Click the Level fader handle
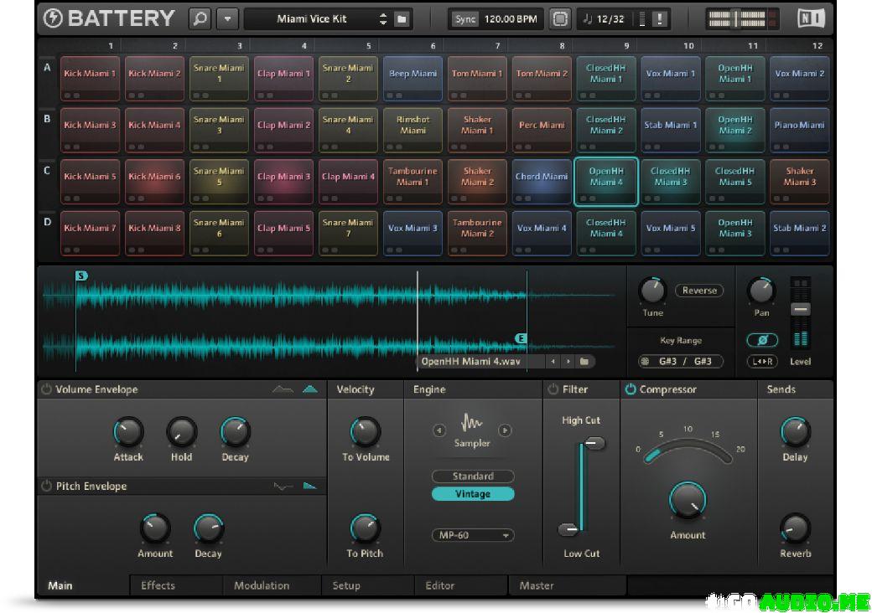This screenshot has width=872, height=613. (800, 309)
